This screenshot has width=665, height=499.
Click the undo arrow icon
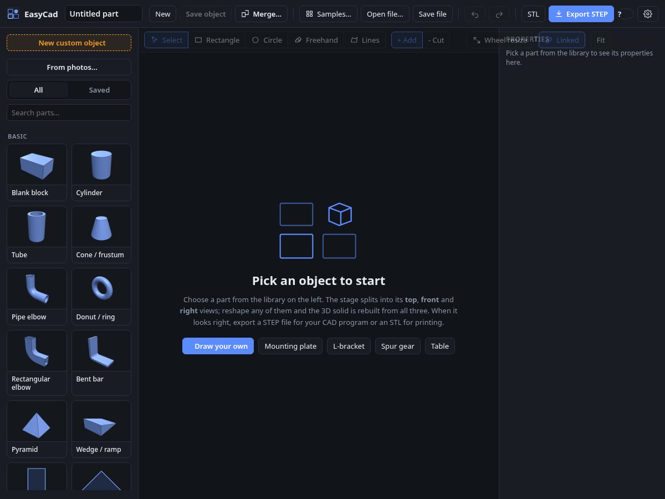(x=475, y=14)
